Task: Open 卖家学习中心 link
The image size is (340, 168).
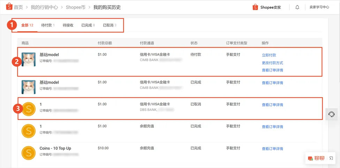Action: (x=319, y=7)
